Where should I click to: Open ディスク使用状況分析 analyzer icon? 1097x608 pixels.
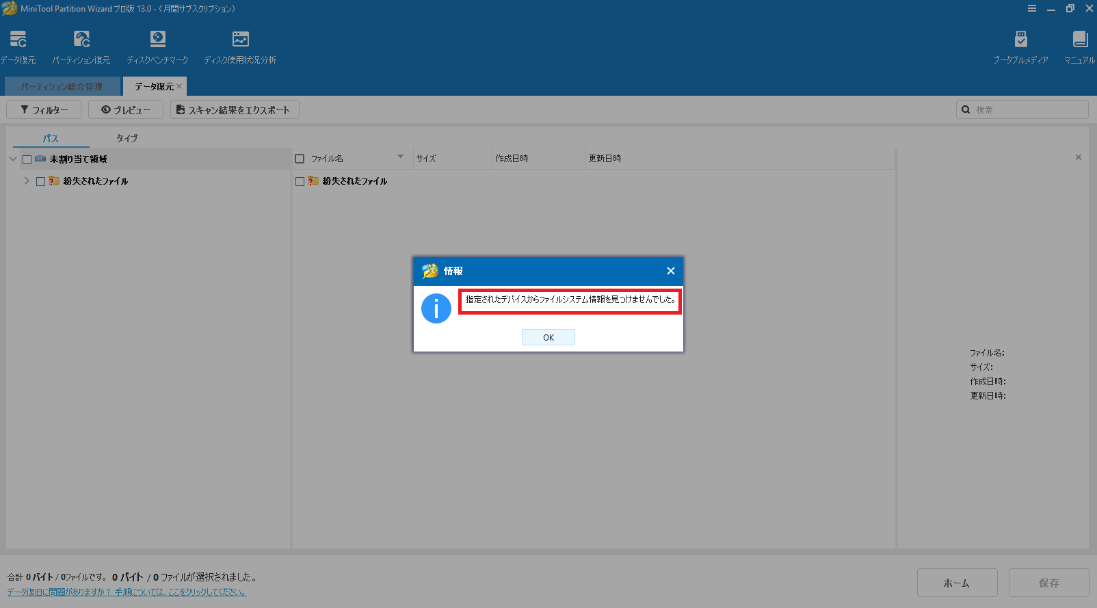[240, 40]
